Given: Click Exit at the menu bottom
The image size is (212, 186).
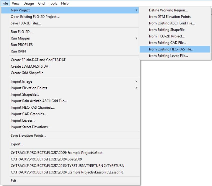Looking at the screenshot, I should click(13, 181).
